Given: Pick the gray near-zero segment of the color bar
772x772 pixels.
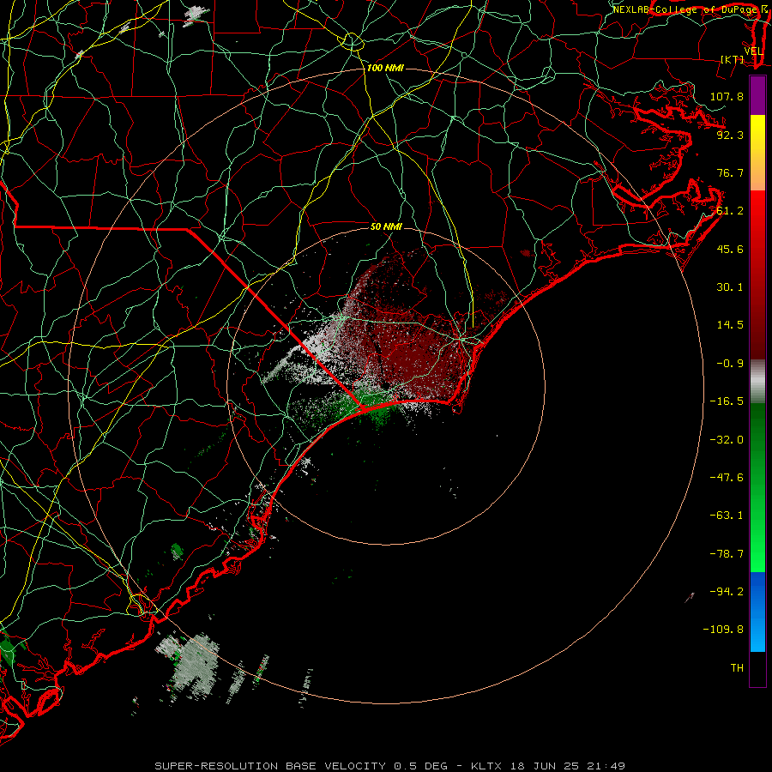Looking at the screenshot, I should click(x=757, y=382).
